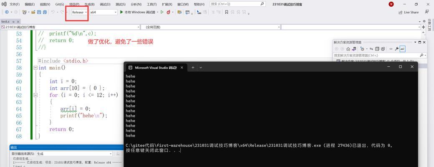Image resolution: width=434 pixels, height=167 pixels.
Task: Open the project scope dropdown 231031调试技巧博客
Action: 70,27
